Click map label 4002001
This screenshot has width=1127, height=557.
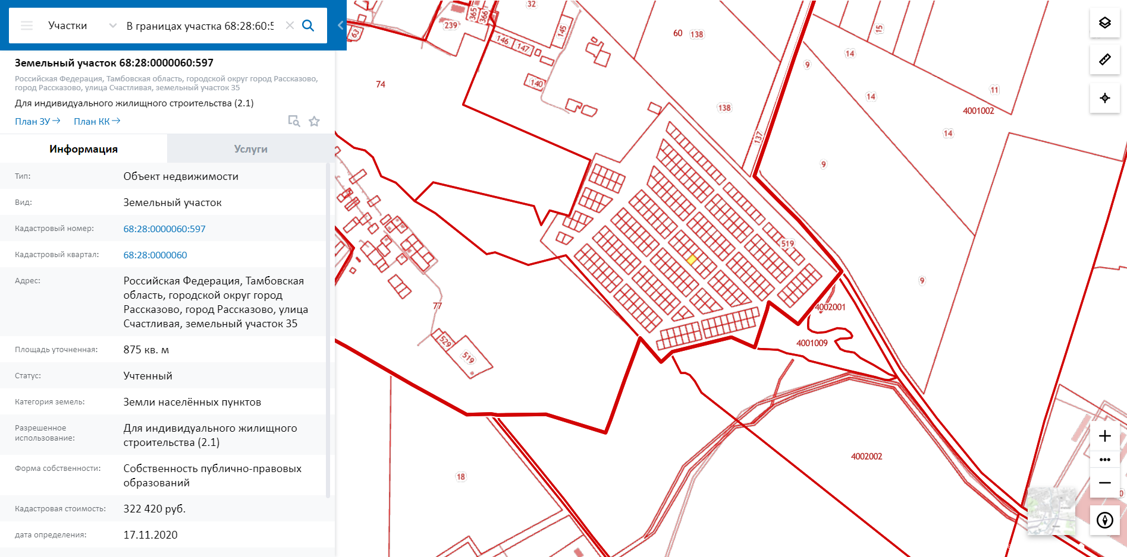(x=830, y=307)
